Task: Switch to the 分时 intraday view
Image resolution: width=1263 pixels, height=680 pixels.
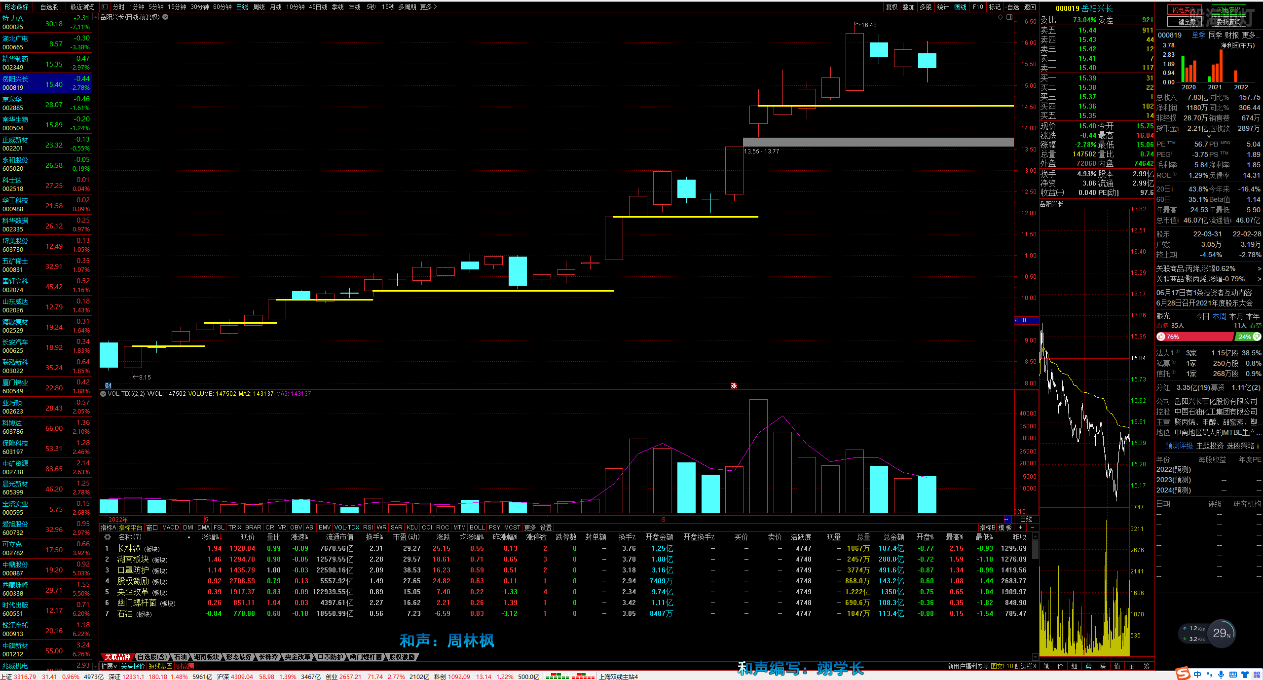Action: pos(118,7)
